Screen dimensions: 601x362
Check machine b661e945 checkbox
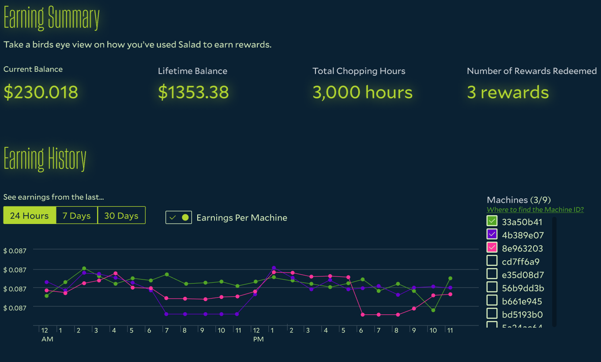point(492,300)
